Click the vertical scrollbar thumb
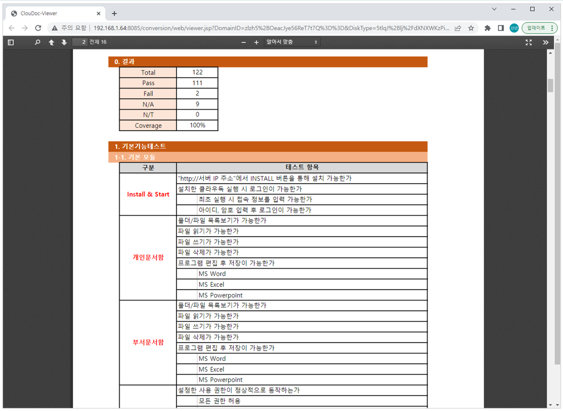 tap(550, 85)
